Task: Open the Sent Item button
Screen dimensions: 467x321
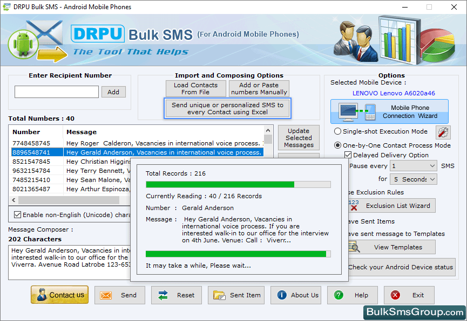Action: (236, 295)
